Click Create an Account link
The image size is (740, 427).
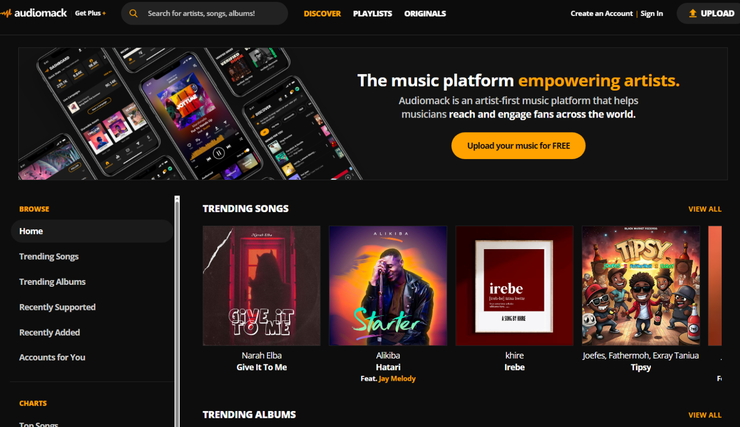pos(602,13)
